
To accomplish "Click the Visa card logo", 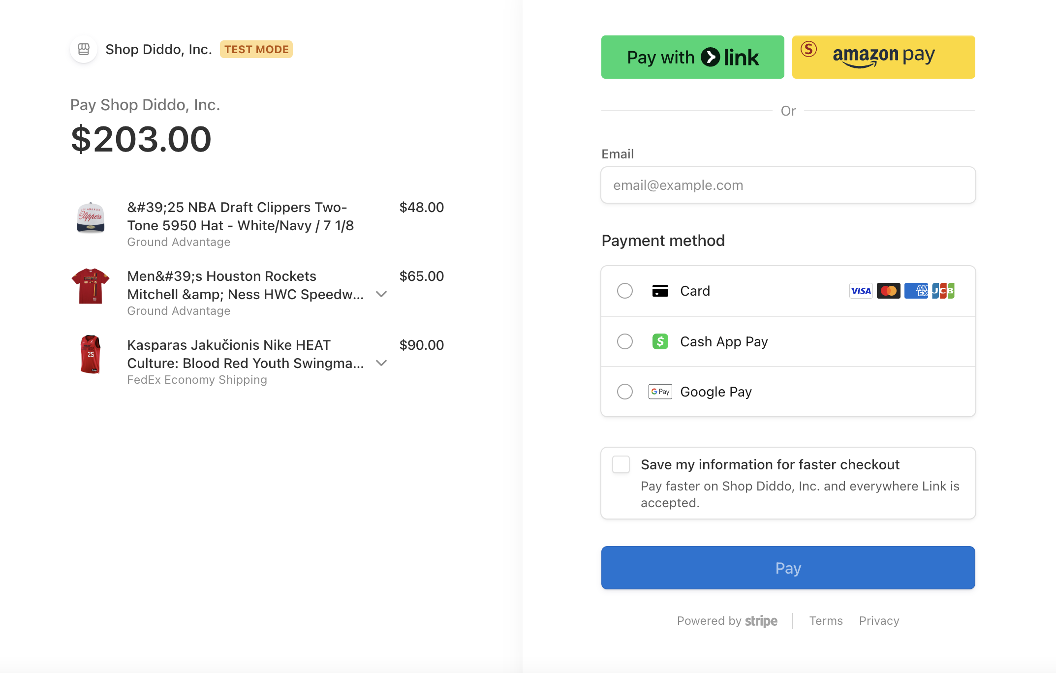I will [861, 291].
